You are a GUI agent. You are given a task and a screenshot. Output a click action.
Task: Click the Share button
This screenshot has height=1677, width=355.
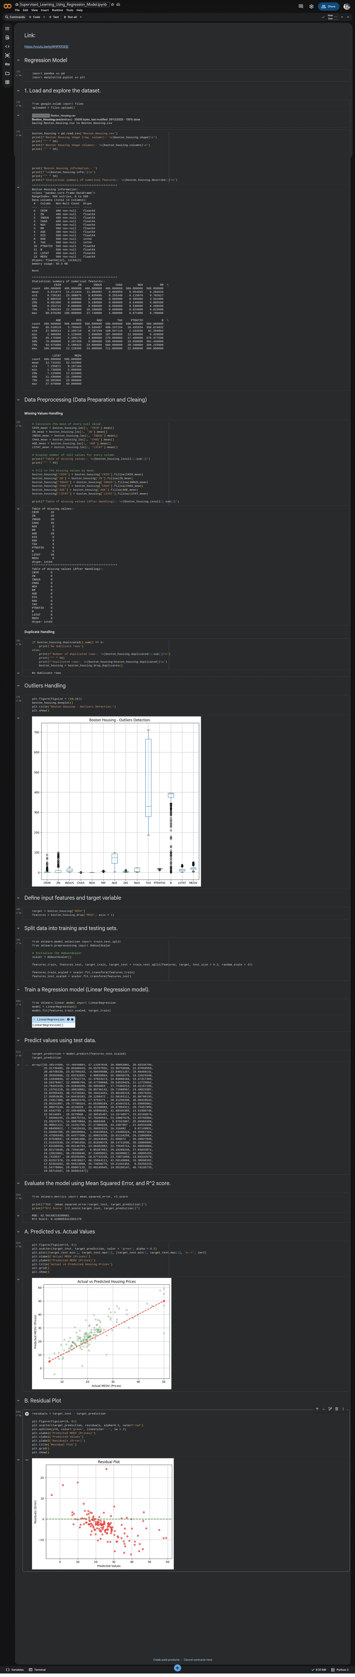click(x=328, y=7)
